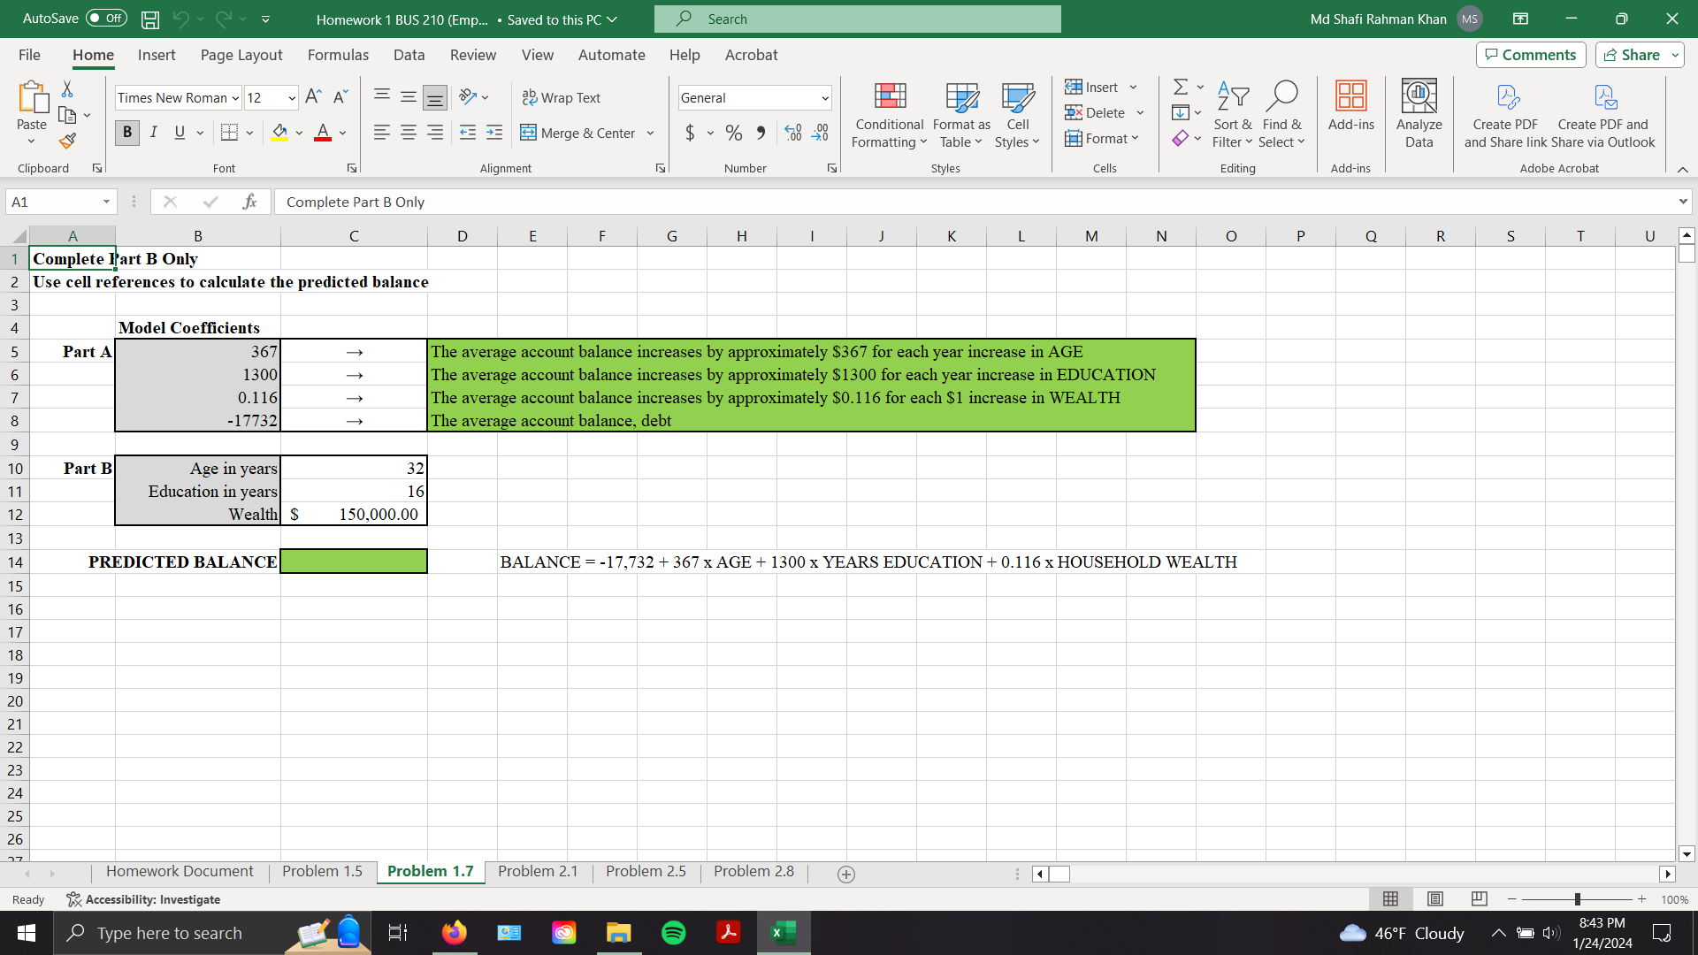Enable center alignment for the cell
This screenshot has width=1698, height=955.
click(408, 133)
